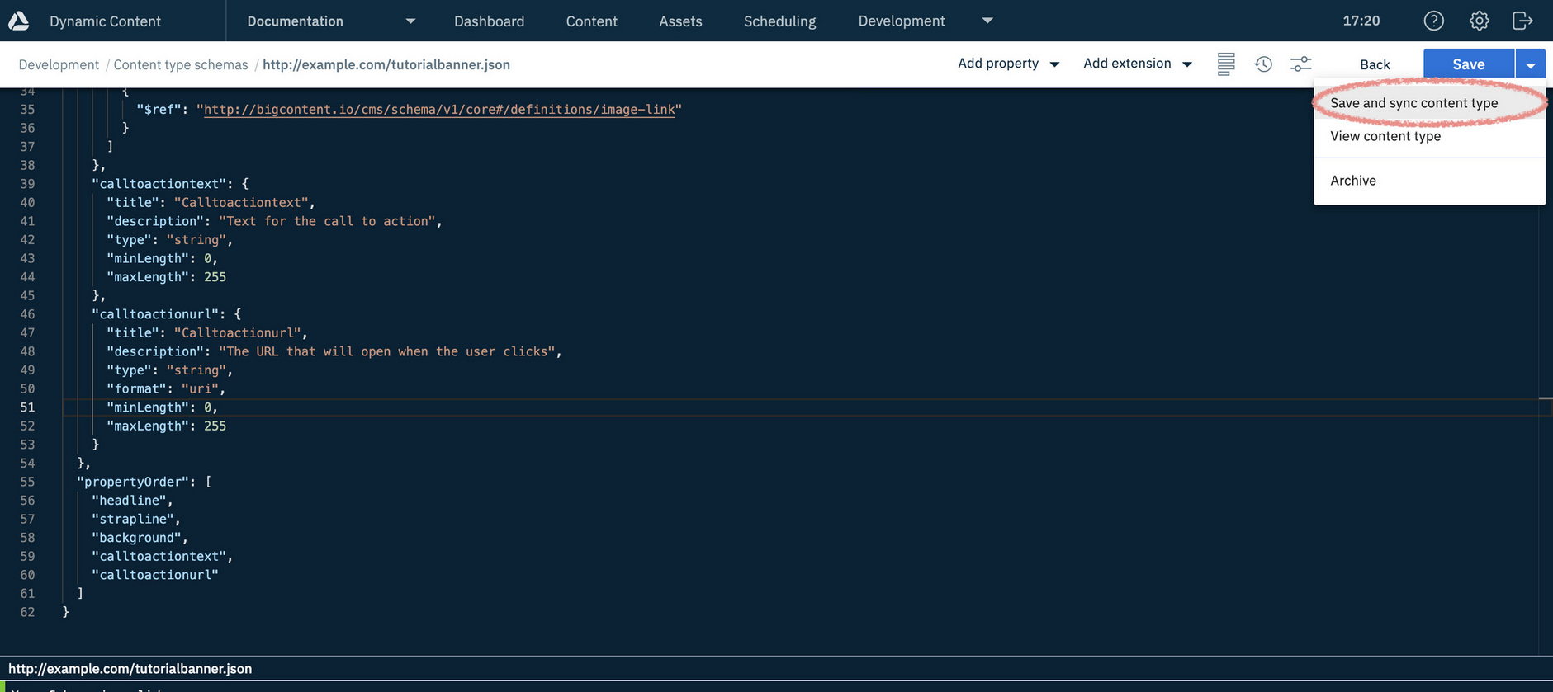Open the editor settings sliders icon
Viewport: 1553px width, 692px height.
(x=1300, y=64)
